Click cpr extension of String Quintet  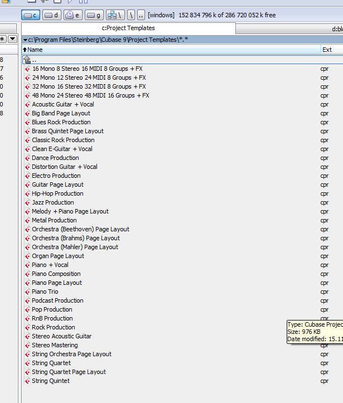click(x=324, y=381)
